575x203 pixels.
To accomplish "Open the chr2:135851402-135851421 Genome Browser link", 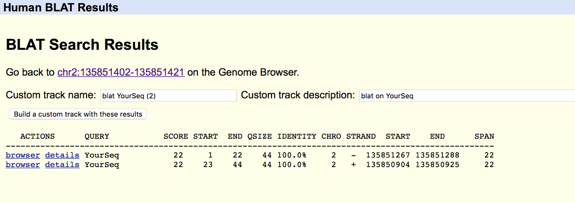I will click(x=121, y=72).
